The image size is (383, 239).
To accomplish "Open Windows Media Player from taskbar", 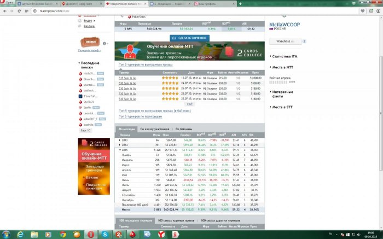I will coord(48,235).
